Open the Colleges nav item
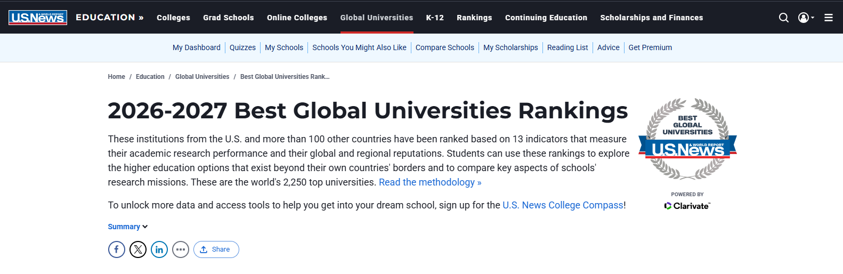Image resolution: width=843 pixels, height=274 pixels. [x=173, y=18]
